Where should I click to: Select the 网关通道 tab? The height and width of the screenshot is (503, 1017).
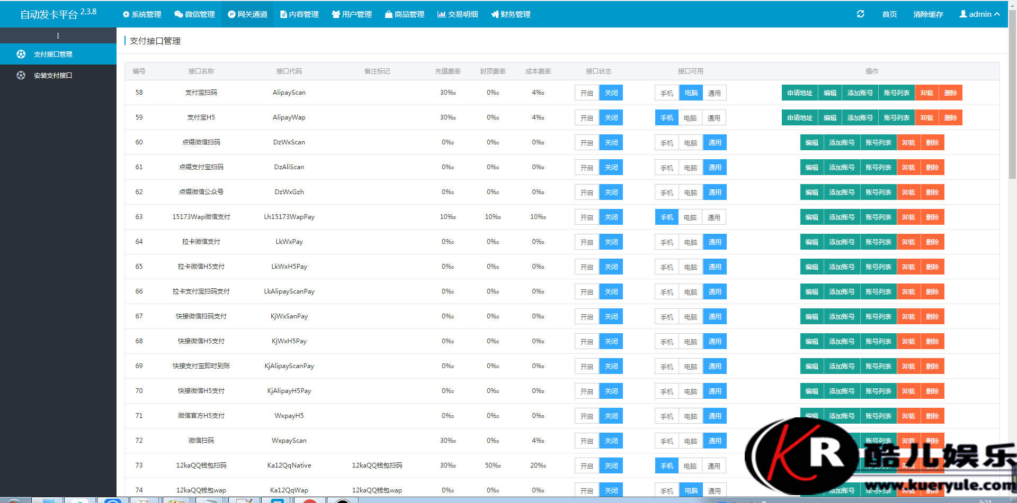247,14
